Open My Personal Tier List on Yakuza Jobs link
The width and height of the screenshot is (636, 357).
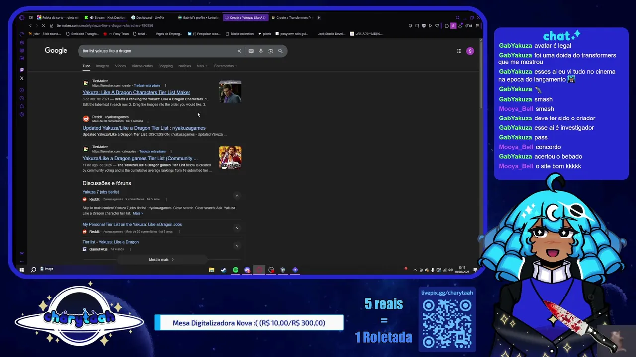point(132,224)
